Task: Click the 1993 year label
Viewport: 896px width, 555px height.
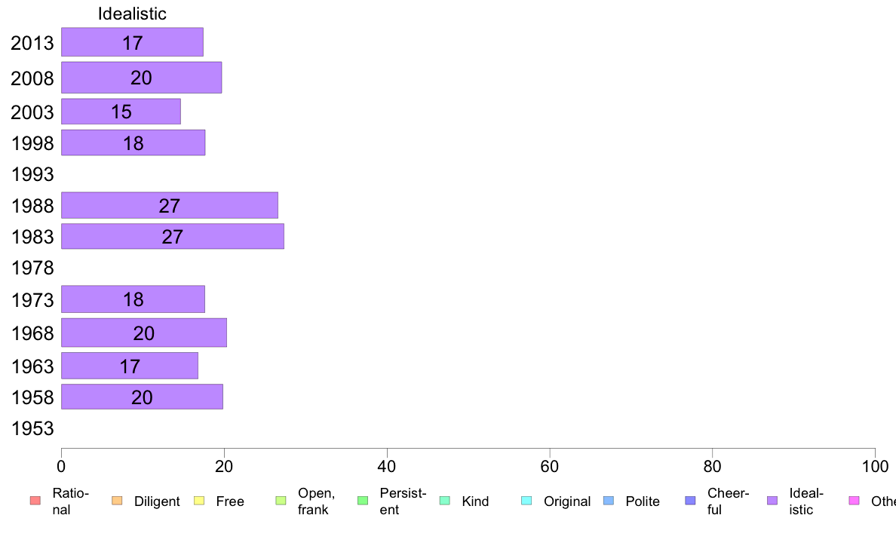Action: point(32,174)
